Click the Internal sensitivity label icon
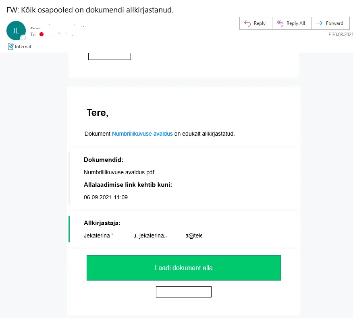Screen dimensions: 353x318 (10, 47)
